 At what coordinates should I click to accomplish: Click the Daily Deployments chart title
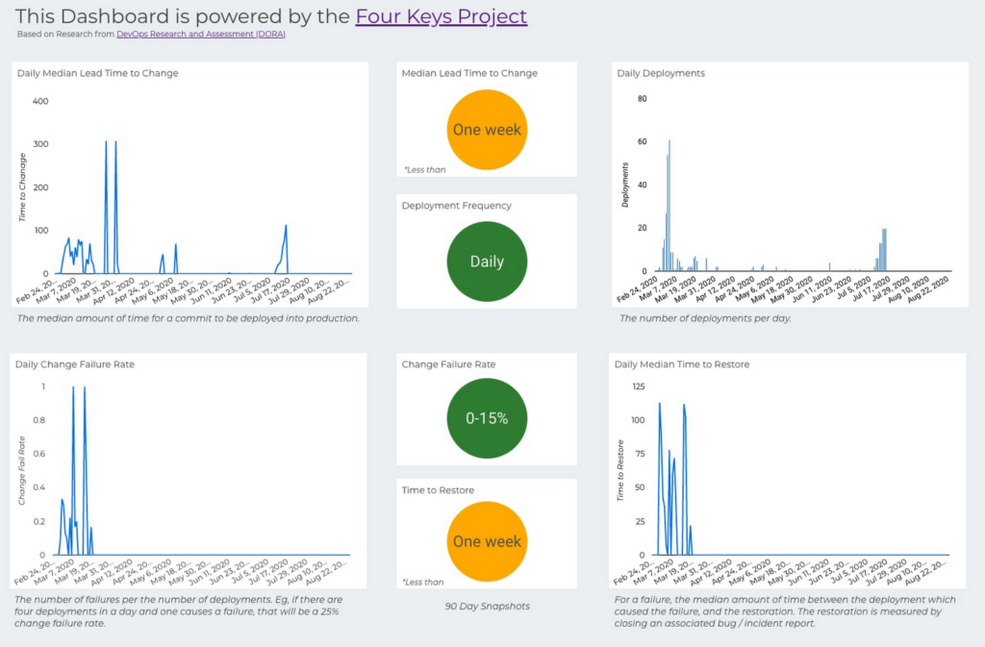(x=661, y=73)
